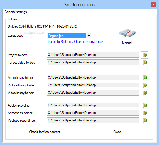Click the Target video folder path field
The image size is (159, 145).
point(93,62)
